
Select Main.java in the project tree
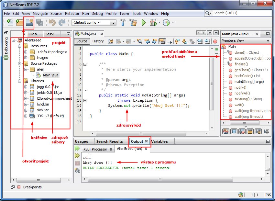[x=50, y=75]
